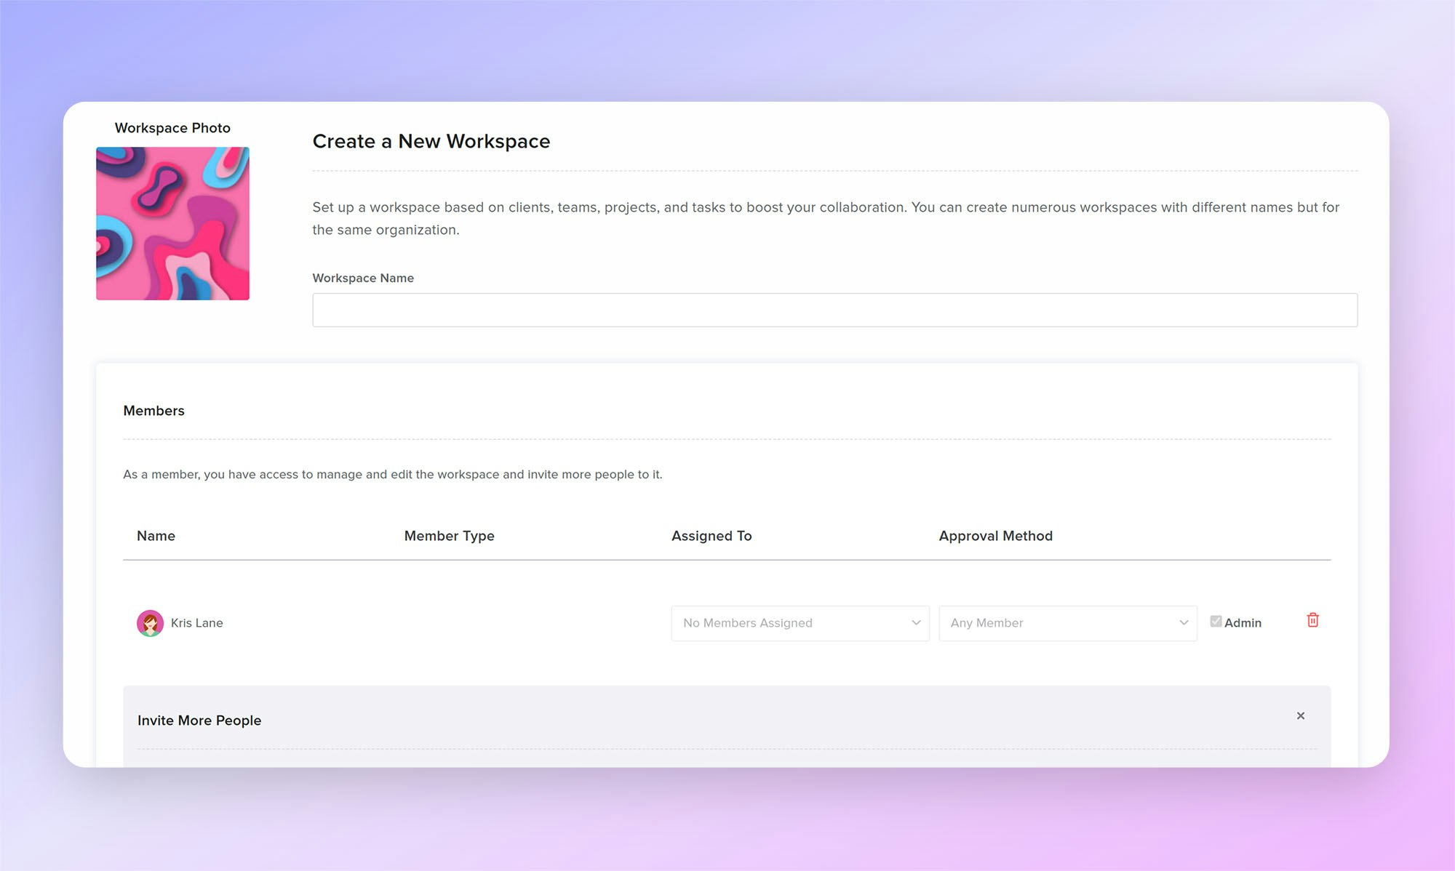Open the No Members Assigned dropdown

tap(799, 623)
